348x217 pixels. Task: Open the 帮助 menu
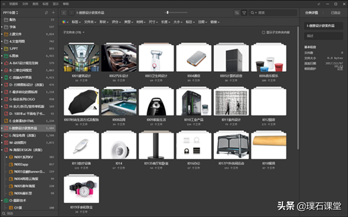point(66,4)
